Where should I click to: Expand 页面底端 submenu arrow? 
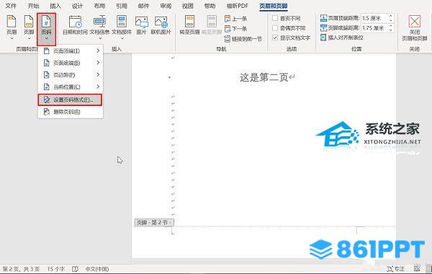98,63
